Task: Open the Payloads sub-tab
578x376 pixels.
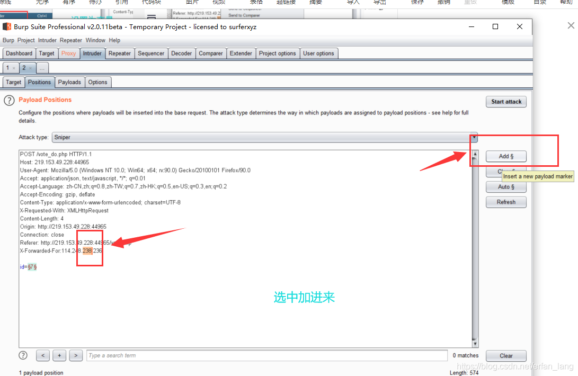Action: [69, 82]
